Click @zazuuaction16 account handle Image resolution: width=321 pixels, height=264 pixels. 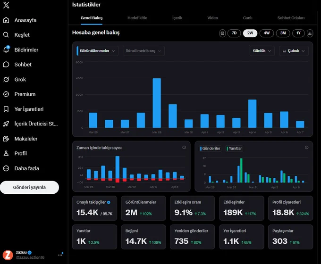pyautogui.click(x=30, y=257)
